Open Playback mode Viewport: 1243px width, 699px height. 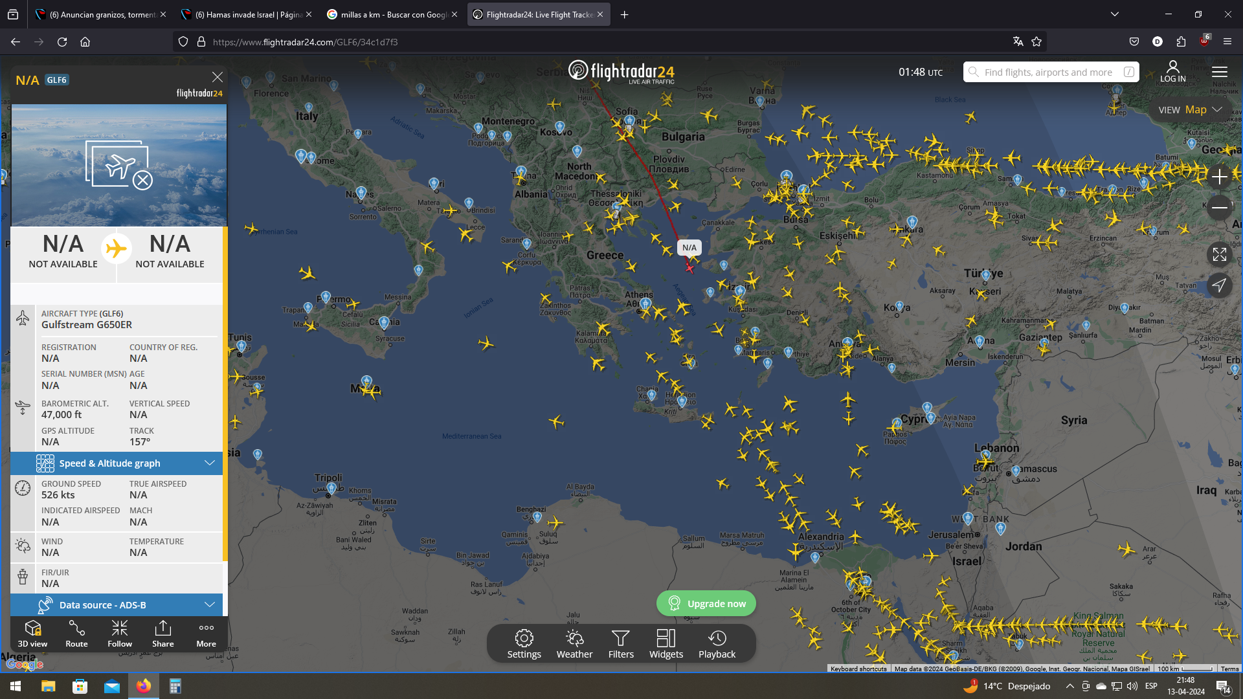[x=717, y=644]
